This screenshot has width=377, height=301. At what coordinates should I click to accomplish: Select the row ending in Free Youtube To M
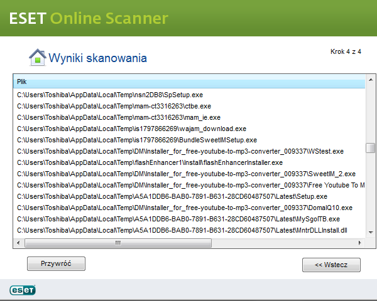(189, 185)
